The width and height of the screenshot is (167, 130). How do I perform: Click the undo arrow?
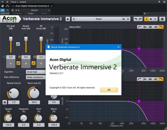click(136, 19)
